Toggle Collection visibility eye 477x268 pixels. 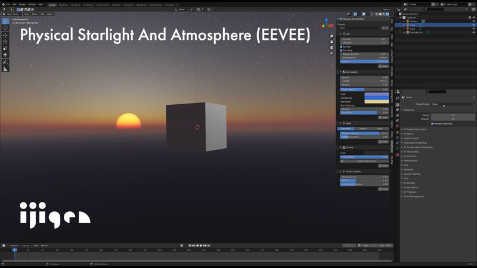coord(473,18)
